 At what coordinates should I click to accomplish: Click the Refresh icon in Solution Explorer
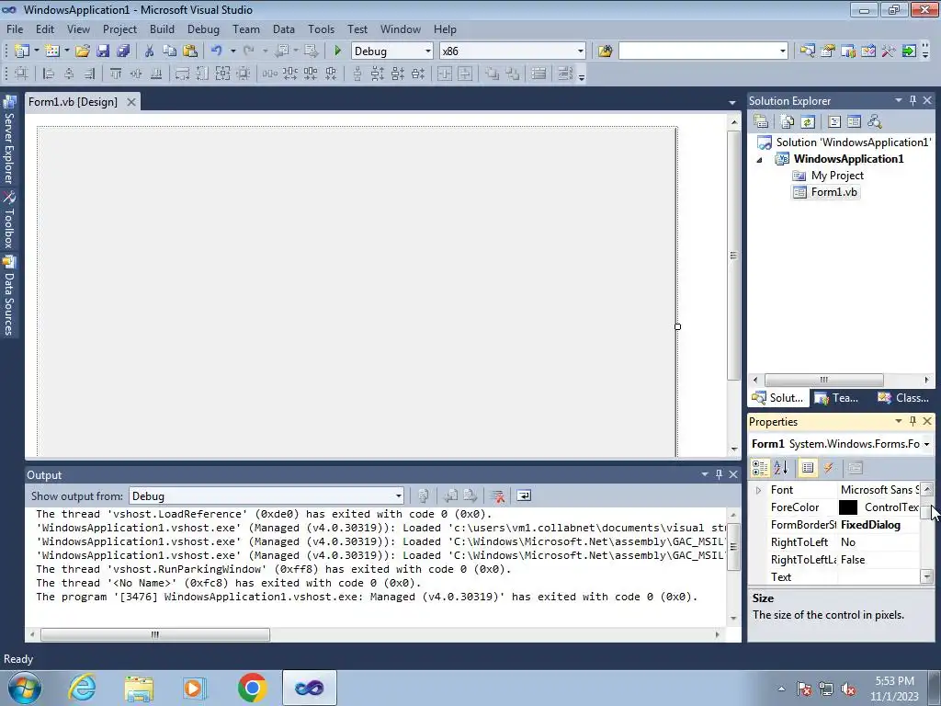point(808,122)
